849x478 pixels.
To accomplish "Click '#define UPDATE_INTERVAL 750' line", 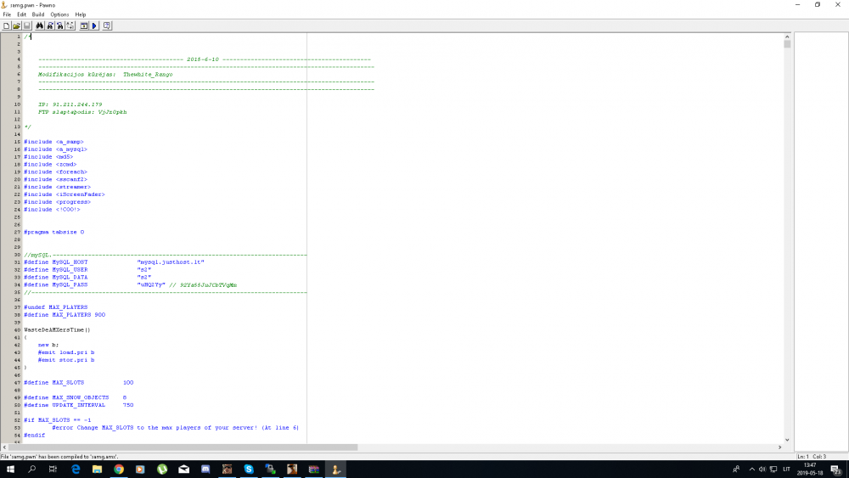I will tap(78, 405).
